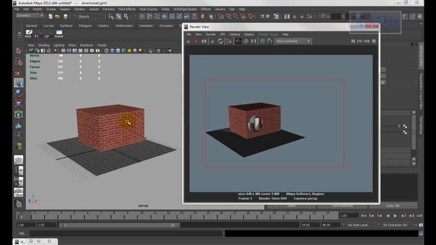Image resolution: width=436 pixels, height=245 pixels.
Task: Toggle the viewport grid icon
Action: click(63, 50)
